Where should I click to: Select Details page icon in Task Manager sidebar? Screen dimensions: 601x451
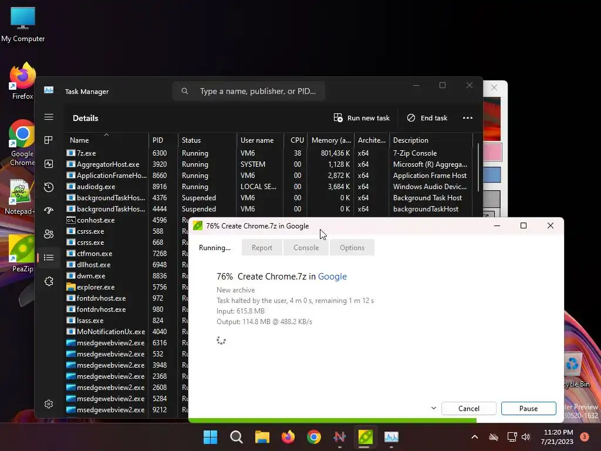point(49,257)
